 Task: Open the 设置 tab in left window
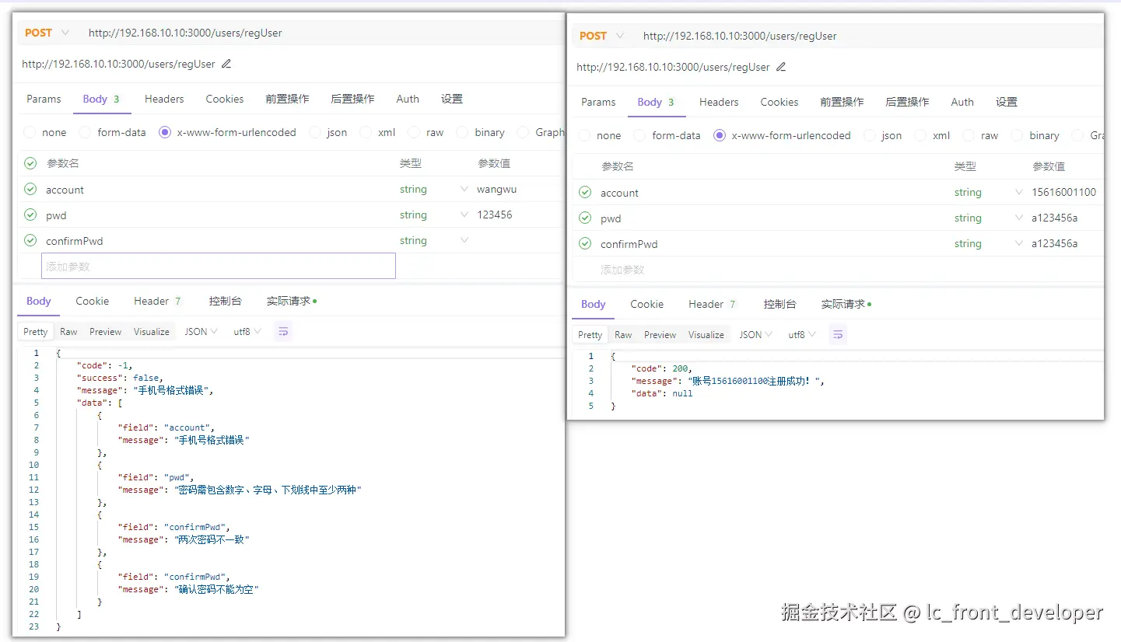(452, 99)
